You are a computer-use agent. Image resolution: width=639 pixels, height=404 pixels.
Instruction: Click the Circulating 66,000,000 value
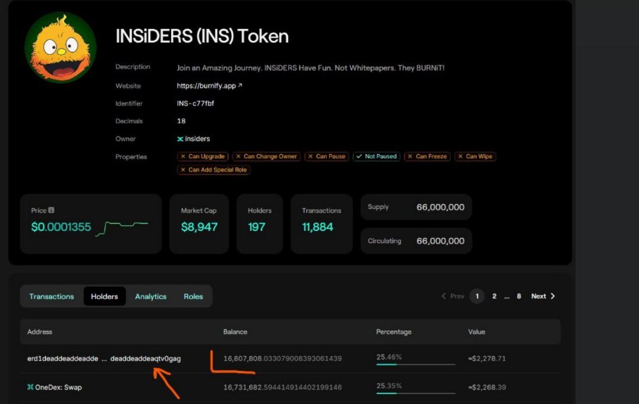click(440, 241)
